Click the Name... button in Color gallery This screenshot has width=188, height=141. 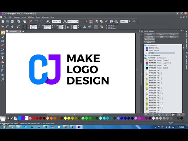pyautogui.click(x=173, y=37)
